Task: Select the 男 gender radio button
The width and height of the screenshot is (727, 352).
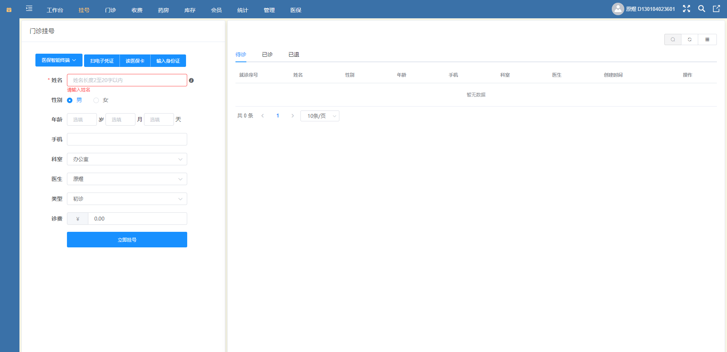Action: (x=69, y=100)
